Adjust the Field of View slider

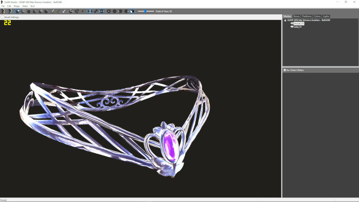[x=146, y=11]
